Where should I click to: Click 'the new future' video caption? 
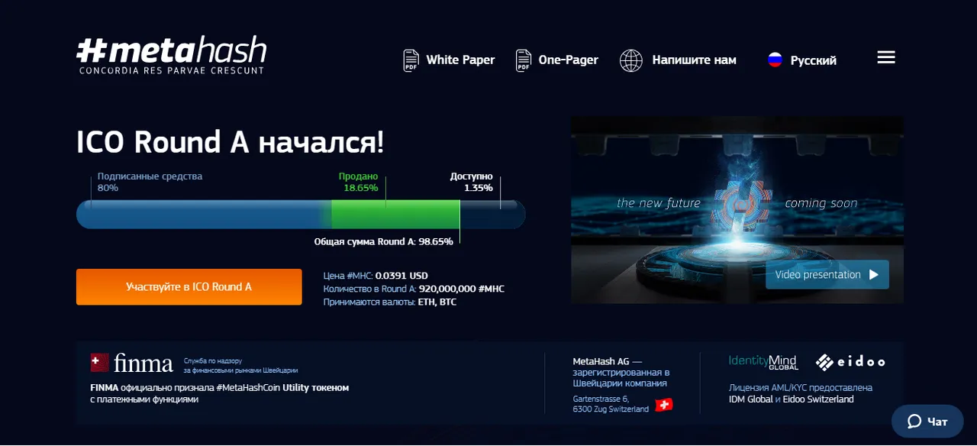tap(658, 203)
